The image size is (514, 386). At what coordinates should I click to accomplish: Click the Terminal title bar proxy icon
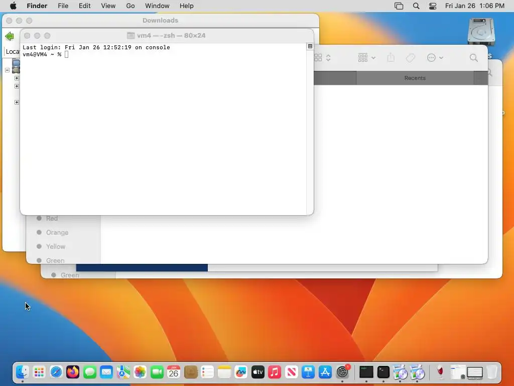coord(131,36)
